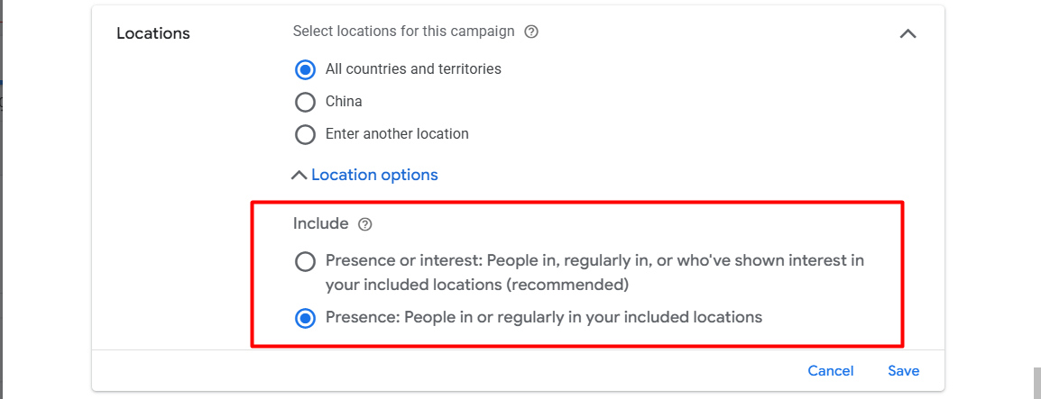The height and width of the screenshot is (399, 1041).
Task: Click the 'China' option label text
Action: pos(344,102)
